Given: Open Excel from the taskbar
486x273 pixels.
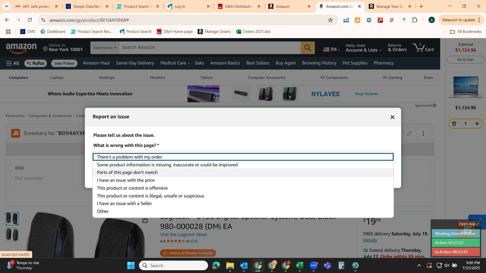Looking at the screenshot, I should [x=299, y=265].
